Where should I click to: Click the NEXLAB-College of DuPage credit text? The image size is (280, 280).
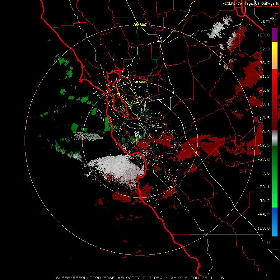coord(250,3)
